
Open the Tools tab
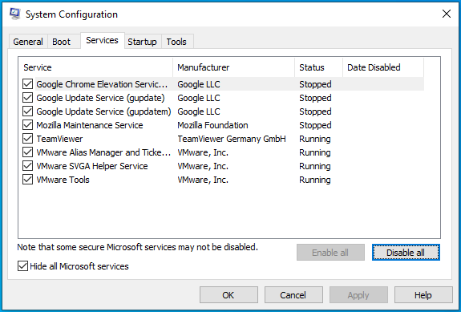click(176, 42)
